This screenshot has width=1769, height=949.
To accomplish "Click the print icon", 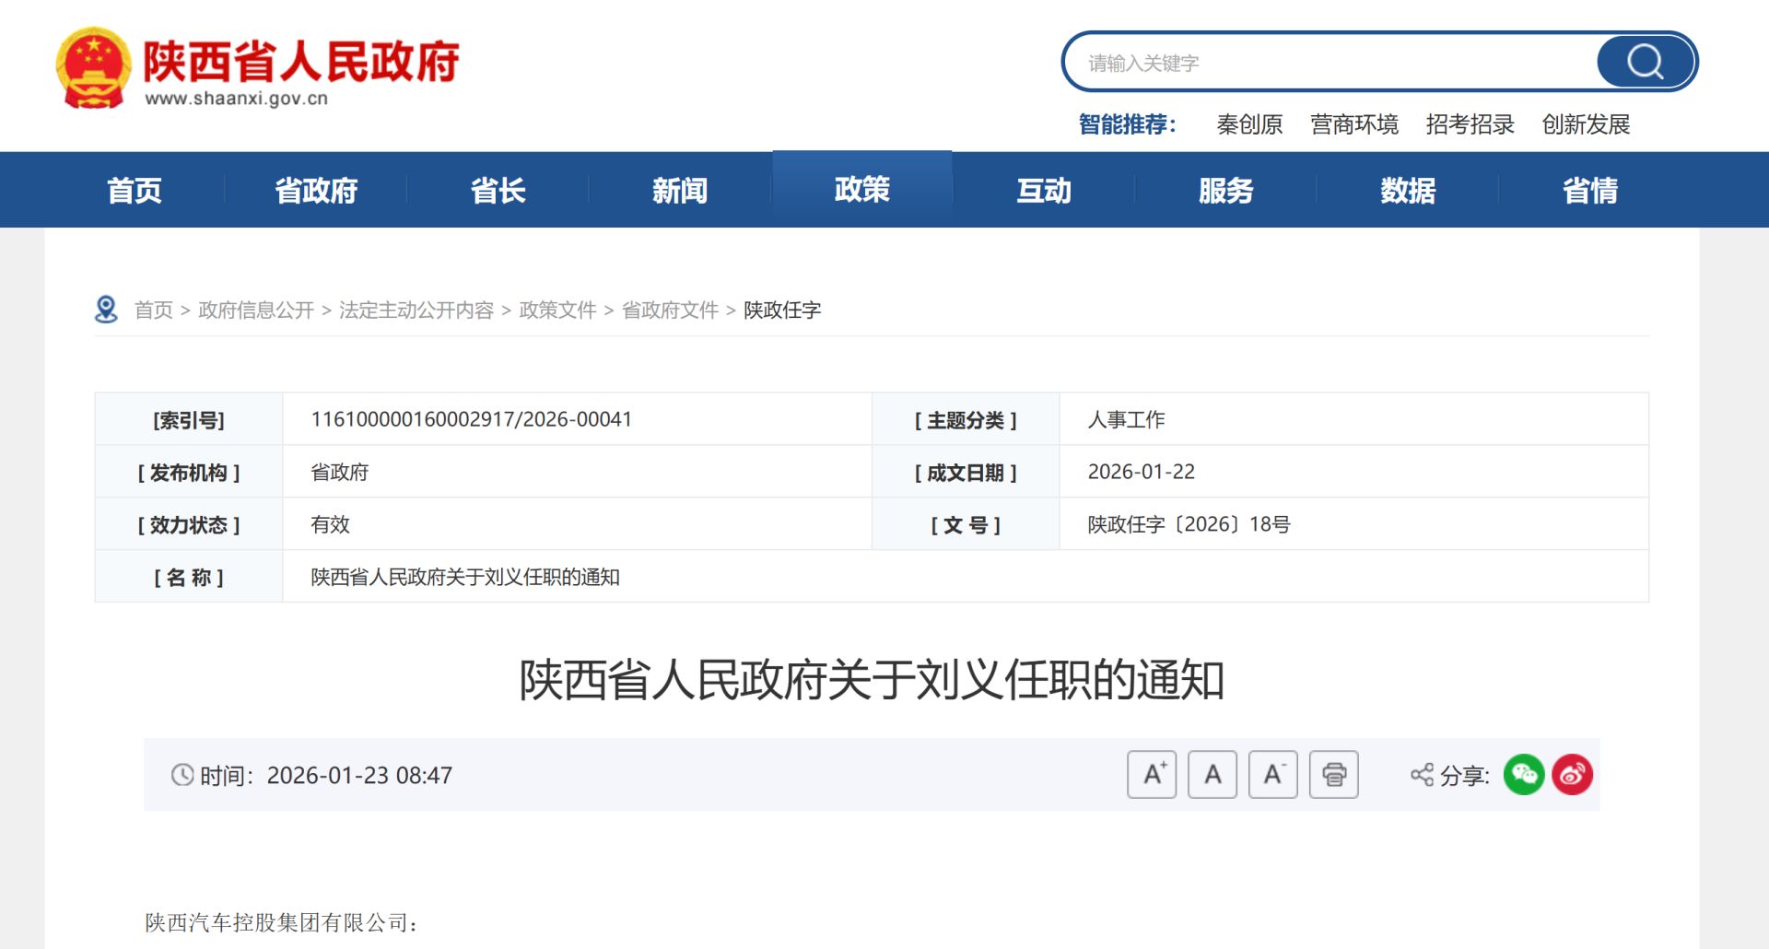I will pos(1333,775).
